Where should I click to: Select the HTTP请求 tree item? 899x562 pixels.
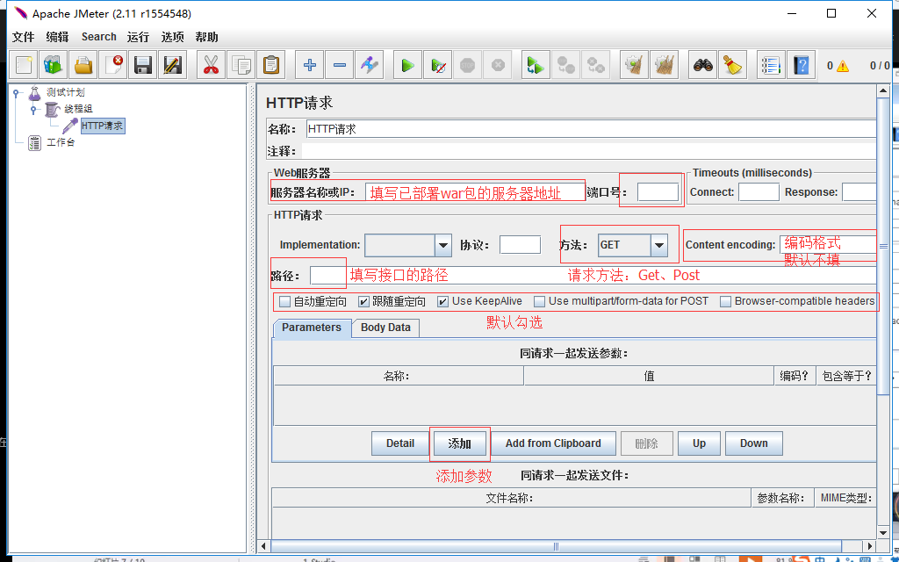click(x=103, y=126)
